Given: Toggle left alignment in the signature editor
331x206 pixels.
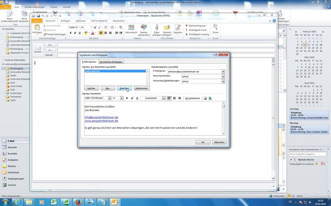Looking at the screenshot, I should 169,98.
